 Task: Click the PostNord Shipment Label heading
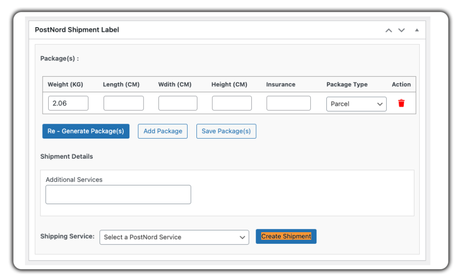77,30
